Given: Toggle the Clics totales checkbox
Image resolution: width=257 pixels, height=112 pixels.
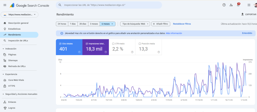Looking at the screenshot, I should 60,44.
